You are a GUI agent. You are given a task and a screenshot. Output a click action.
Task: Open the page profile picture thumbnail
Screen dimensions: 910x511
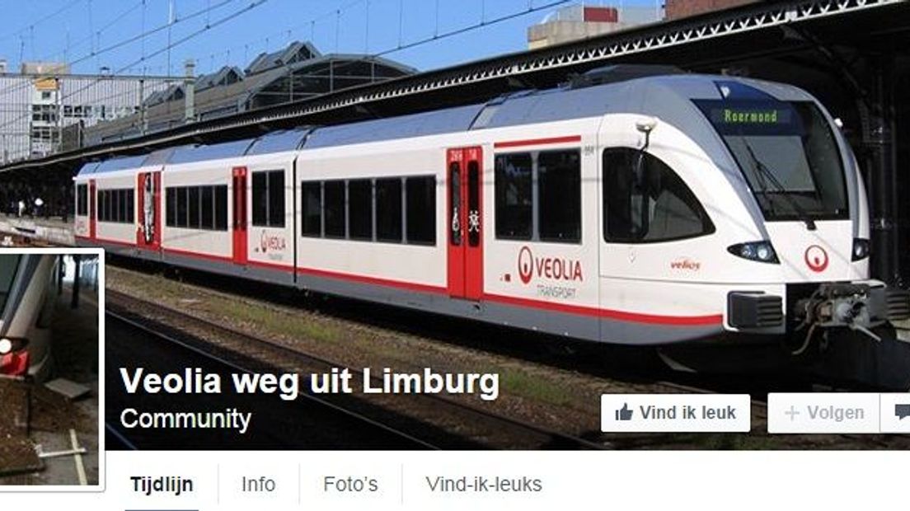coord(50,369)
